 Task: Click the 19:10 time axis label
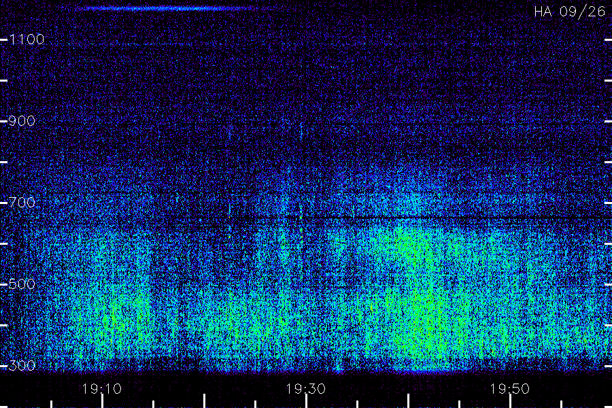click(102, 389)
